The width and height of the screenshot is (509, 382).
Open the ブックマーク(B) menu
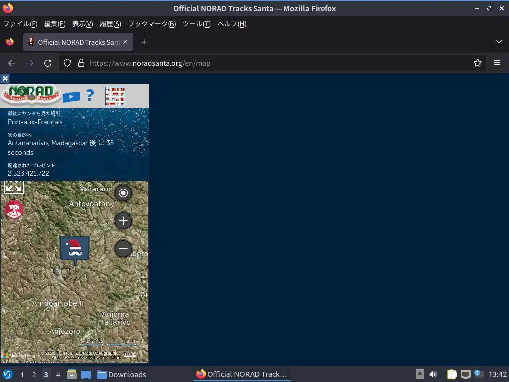click(x=152, y=24)
